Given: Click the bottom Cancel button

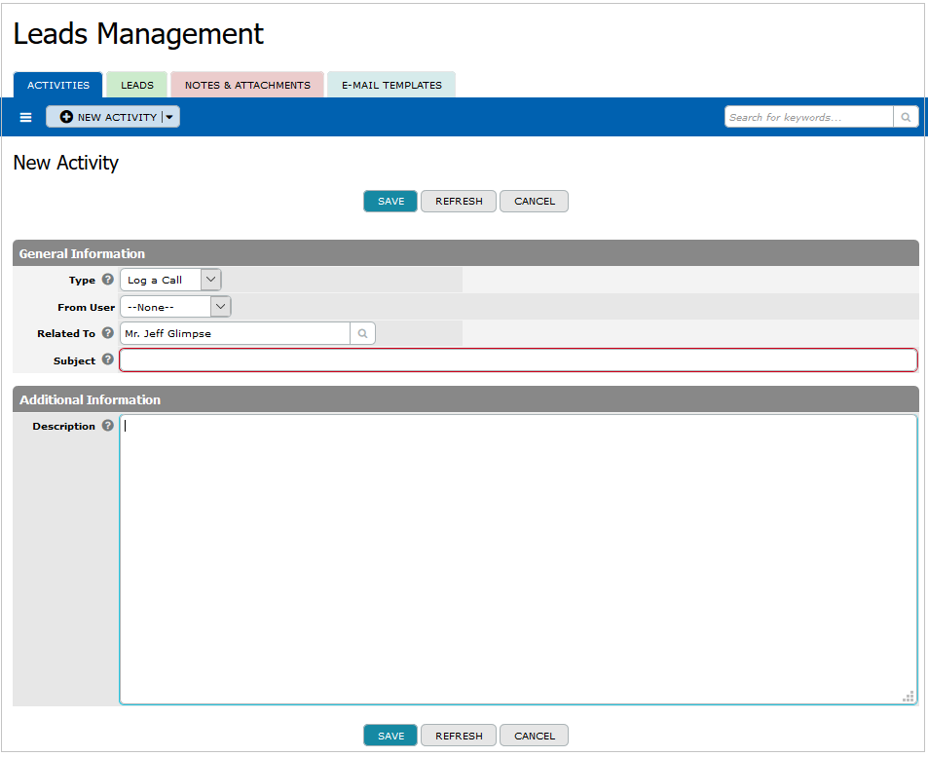Looking at the screenshot, I should click(535, 736).
